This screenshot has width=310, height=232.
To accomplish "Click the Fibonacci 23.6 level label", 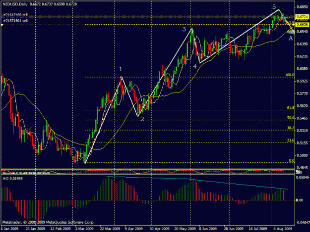I will point(291,140).
